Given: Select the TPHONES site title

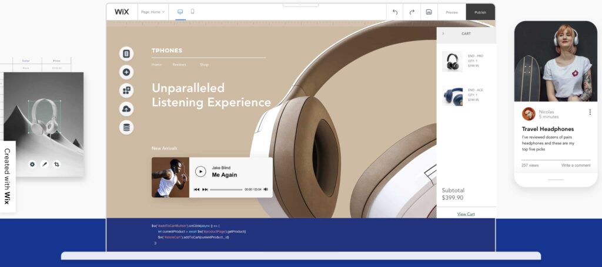Looking at the screenshot, I should (167, 50).
